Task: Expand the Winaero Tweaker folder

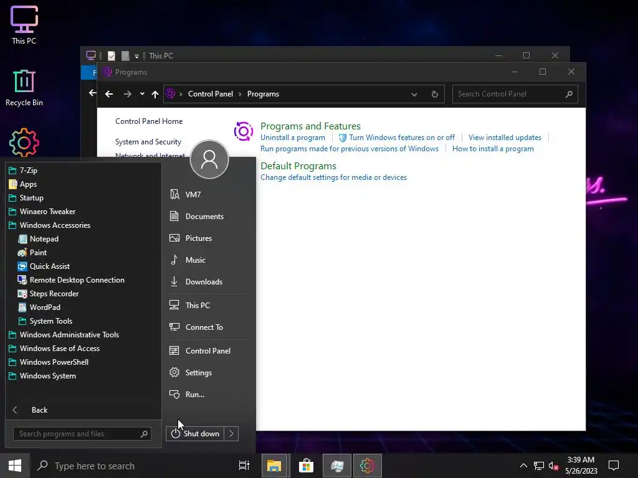Action: coord(42,212)
